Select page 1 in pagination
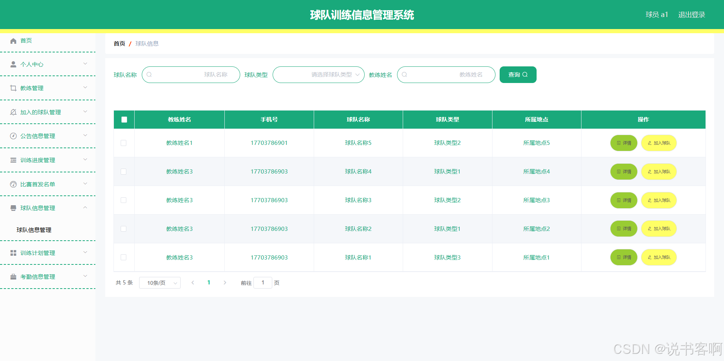Image resolution: width=724 pixels, height=361 pixels. point(209,283)
